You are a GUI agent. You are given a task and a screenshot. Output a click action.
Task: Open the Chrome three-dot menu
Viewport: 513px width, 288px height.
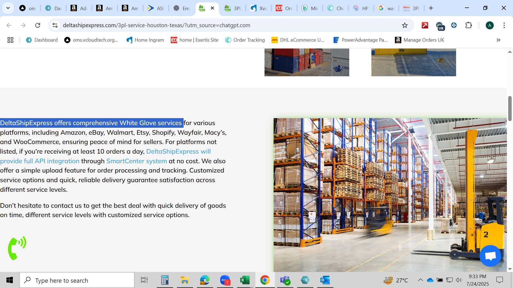click(x=504, y=25)
